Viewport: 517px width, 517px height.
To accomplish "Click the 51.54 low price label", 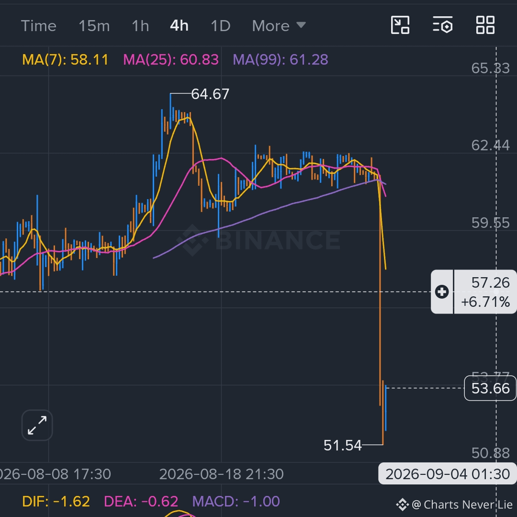I will tap(343, 446).
